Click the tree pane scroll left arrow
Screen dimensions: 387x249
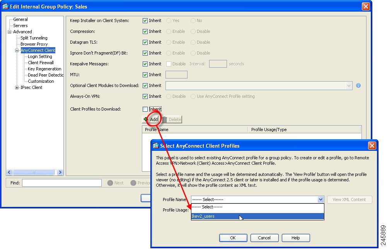9,172
